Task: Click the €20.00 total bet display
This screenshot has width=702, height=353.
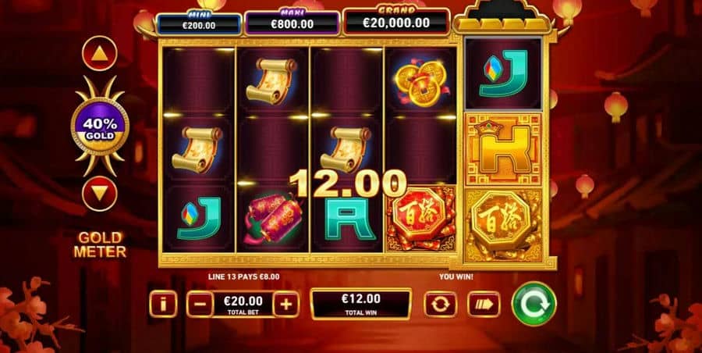Action: click(x=243, y=305)
